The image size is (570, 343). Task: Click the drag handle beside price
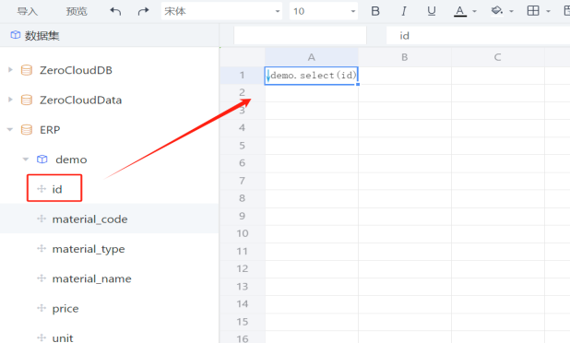42,308
